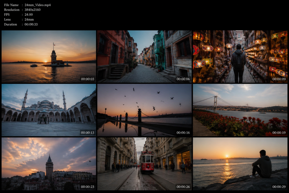Select the Galata Tower skyline thumbnail

point(49,164)
